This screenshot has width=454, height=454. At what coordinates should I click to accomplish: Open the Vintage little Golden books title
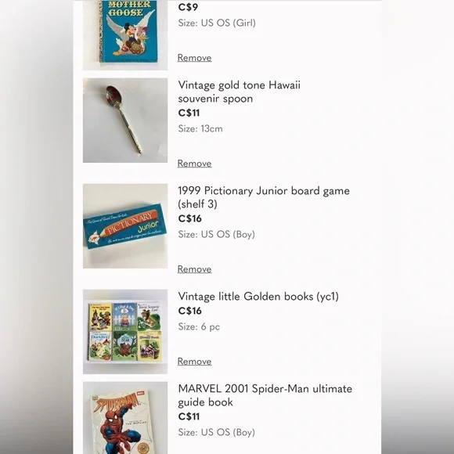point(258,297)
